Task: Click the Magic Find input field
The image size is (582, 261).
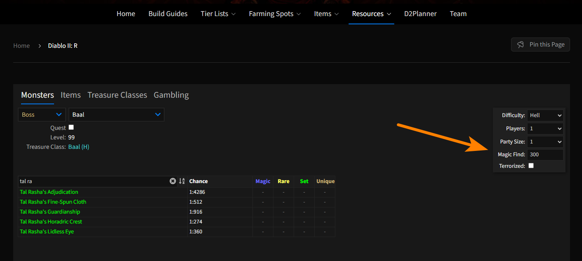Action: [545, 155]
